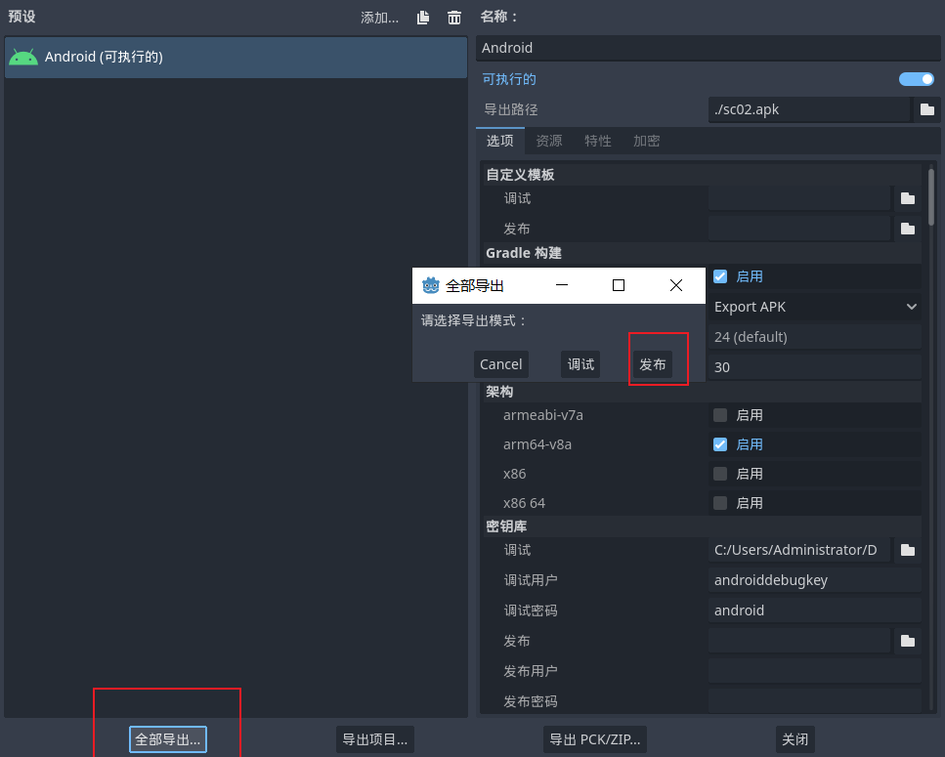Toggle the 可执行的 runnable switch
This screenshot has width=945, height=757.
[x=916, y=79]
